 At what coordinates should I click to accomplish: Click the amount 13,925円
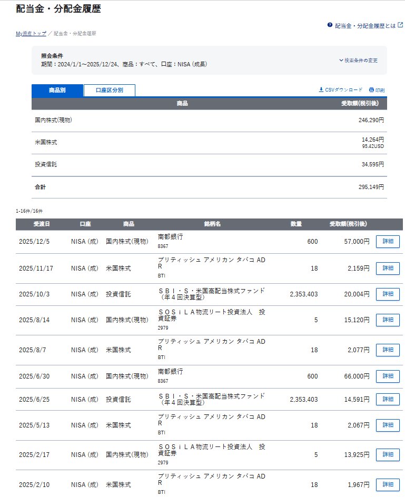(x=357, y=454)
